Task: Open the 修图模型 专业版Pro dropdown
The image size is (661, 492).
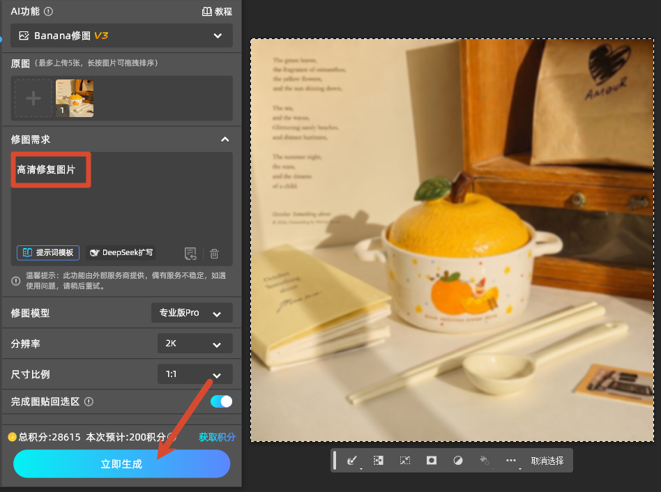Action: (x=192, y=313)
